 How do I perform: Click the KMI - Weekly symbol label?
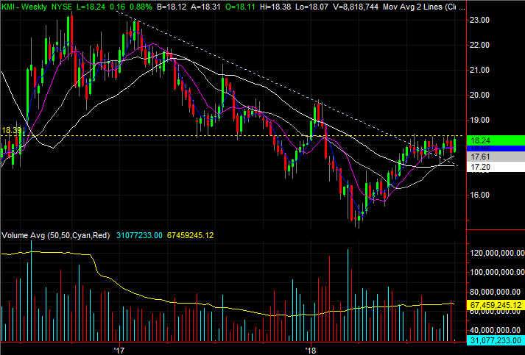pos(25,7)
